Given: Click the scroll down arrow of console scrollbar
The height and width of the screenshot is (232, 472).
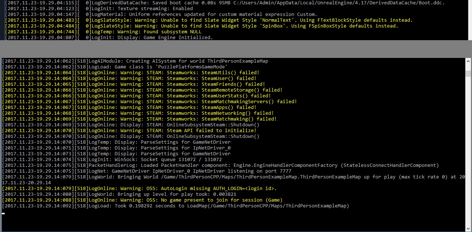Looking at the screenshot, I should [x=469, y=229].
